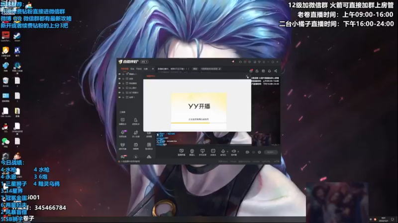The height and width of the screenshot is (223, 398).
Task: Open customer service with the headset icon
Action: tap(240, 62)
